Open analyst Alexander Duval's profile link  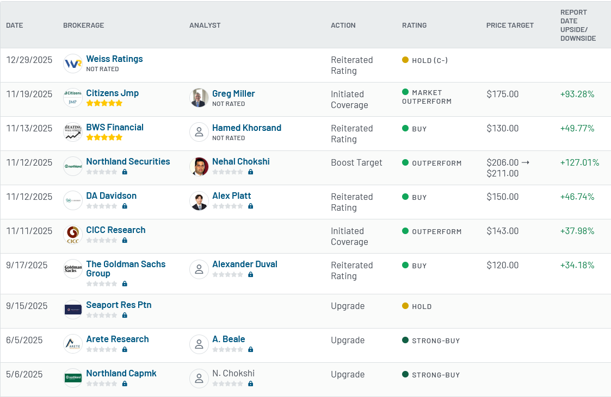coord(245,264)
